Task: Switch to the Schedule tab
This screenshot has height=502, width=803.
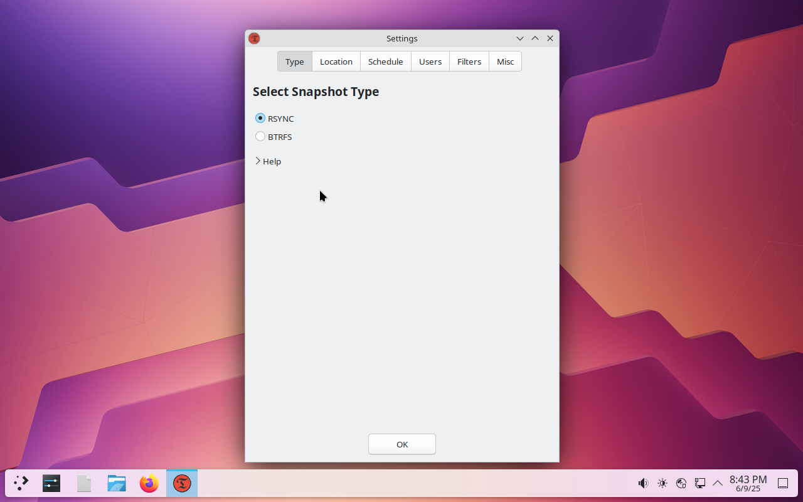Action: (386, 61)
